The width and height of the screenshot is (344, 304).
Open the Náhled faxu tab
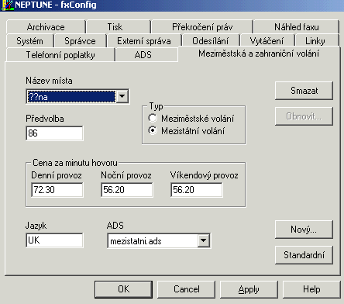pos(296,27)
